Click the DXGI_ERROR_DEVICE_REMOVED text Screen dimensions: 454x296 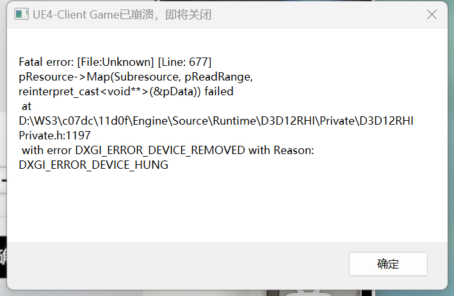click(x=160, y=150)
